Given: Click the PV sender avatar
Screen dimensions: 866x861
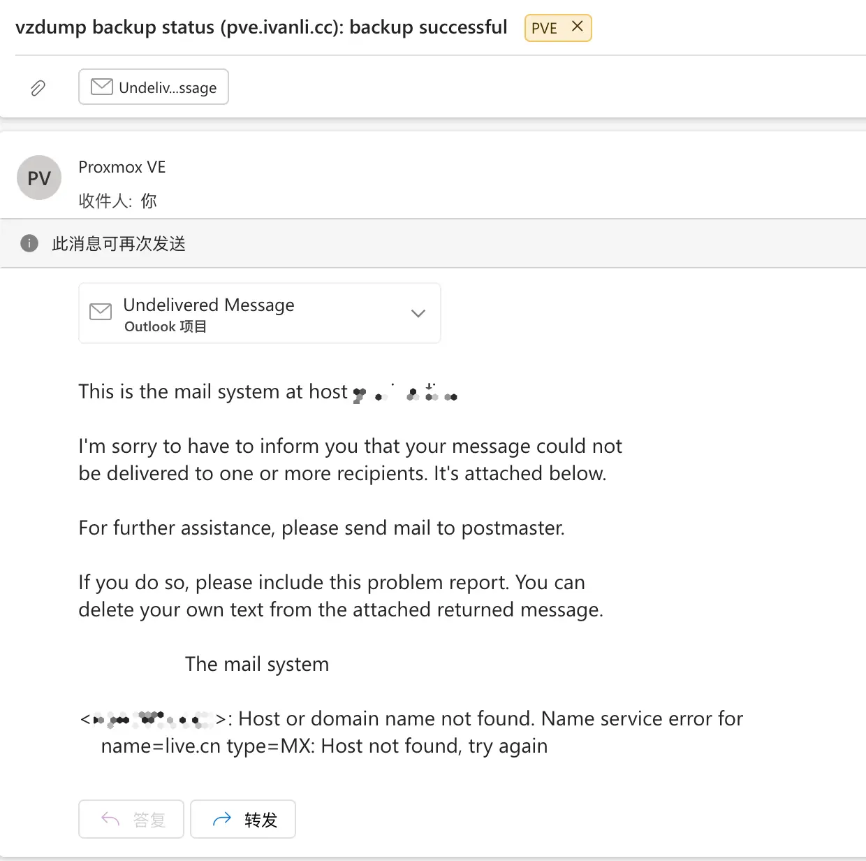Looking at the screenshot, I should click(x=39, y=178).
